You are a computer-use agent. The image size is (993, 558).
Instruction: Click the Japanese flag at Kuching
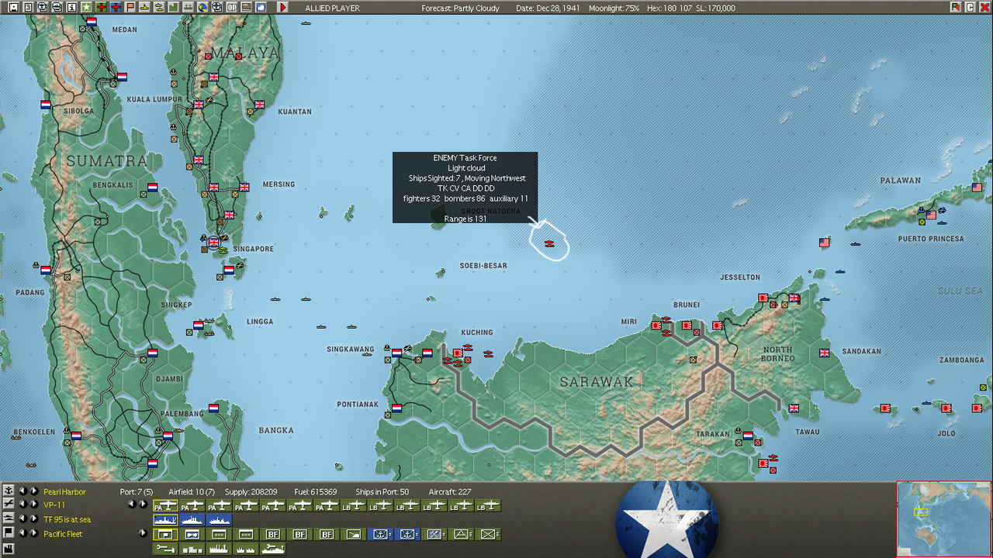coord(458,353)
